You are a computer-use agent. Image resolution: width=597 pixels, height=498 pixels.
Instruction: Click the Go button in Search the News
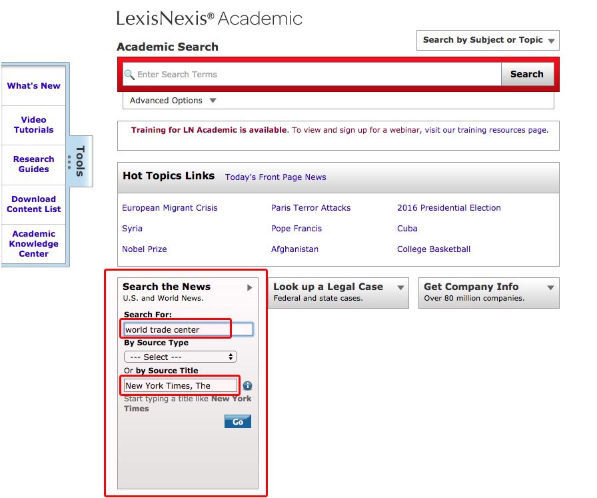[x=238, y=422]
